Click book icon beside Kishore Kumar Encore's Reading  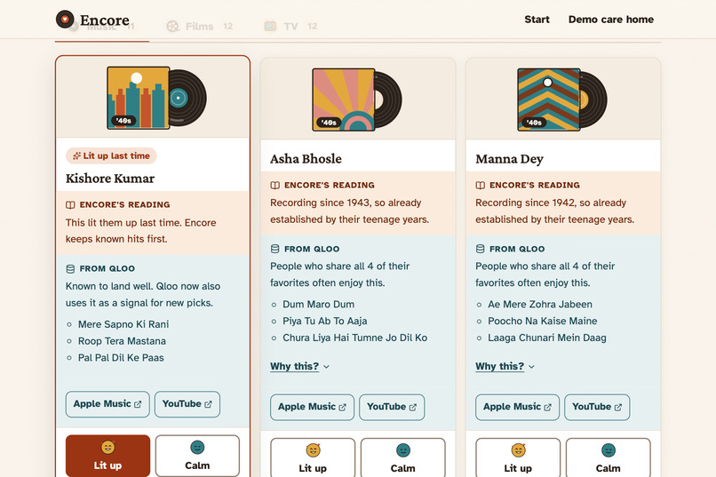click(x=70, y=205)
